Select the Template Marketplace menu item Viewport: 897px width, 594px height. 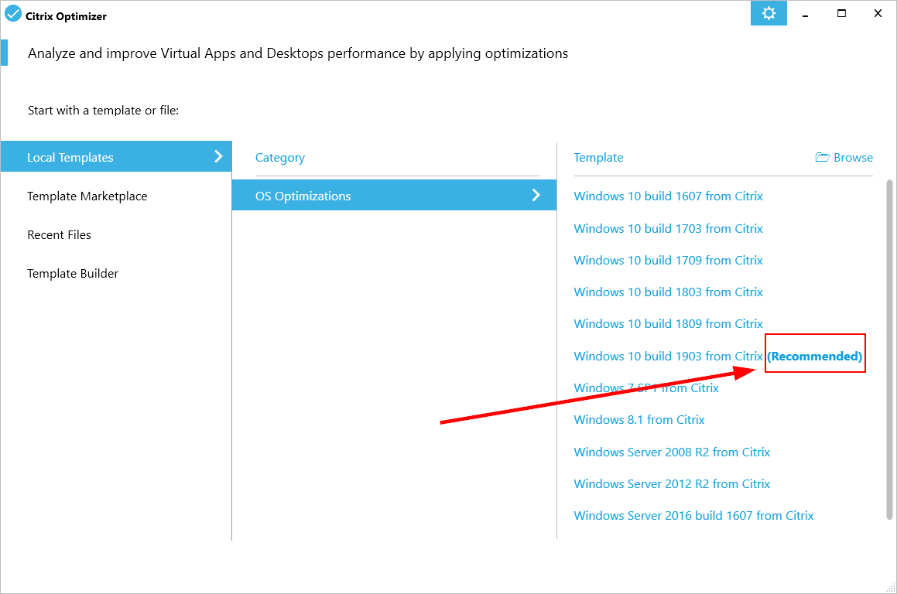[87, 196]
